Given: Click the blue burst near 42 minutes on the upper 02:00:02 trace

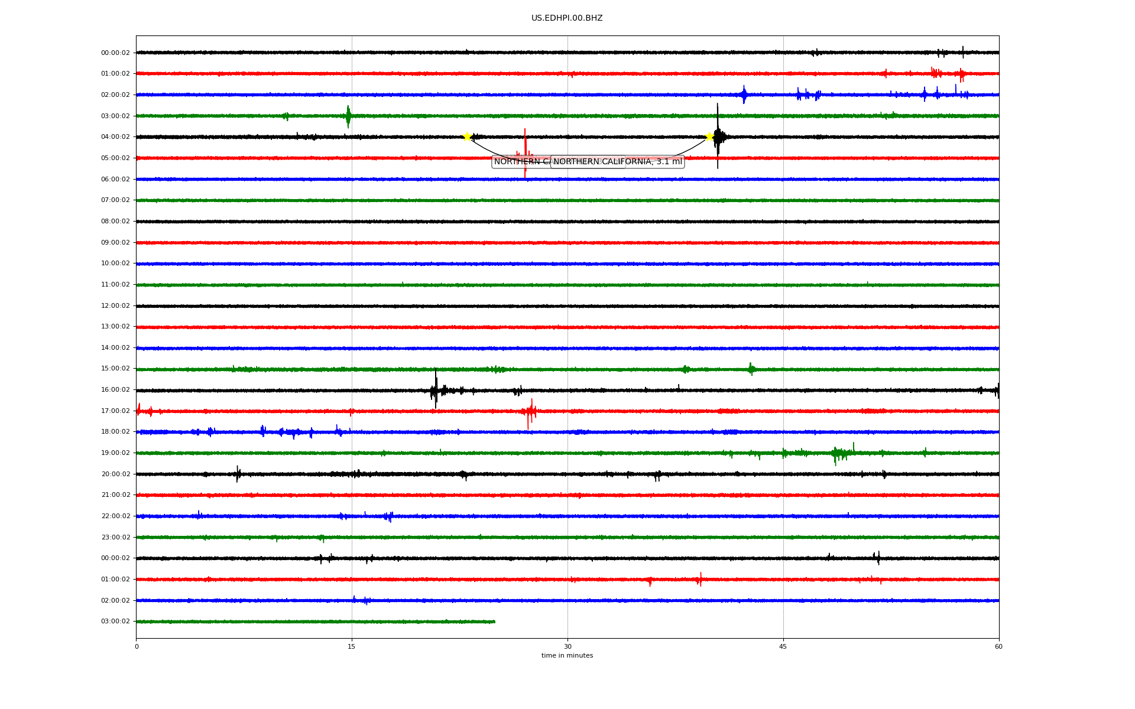Looking at the screenshot, I should pyautogui.click(x=744, y=95).
